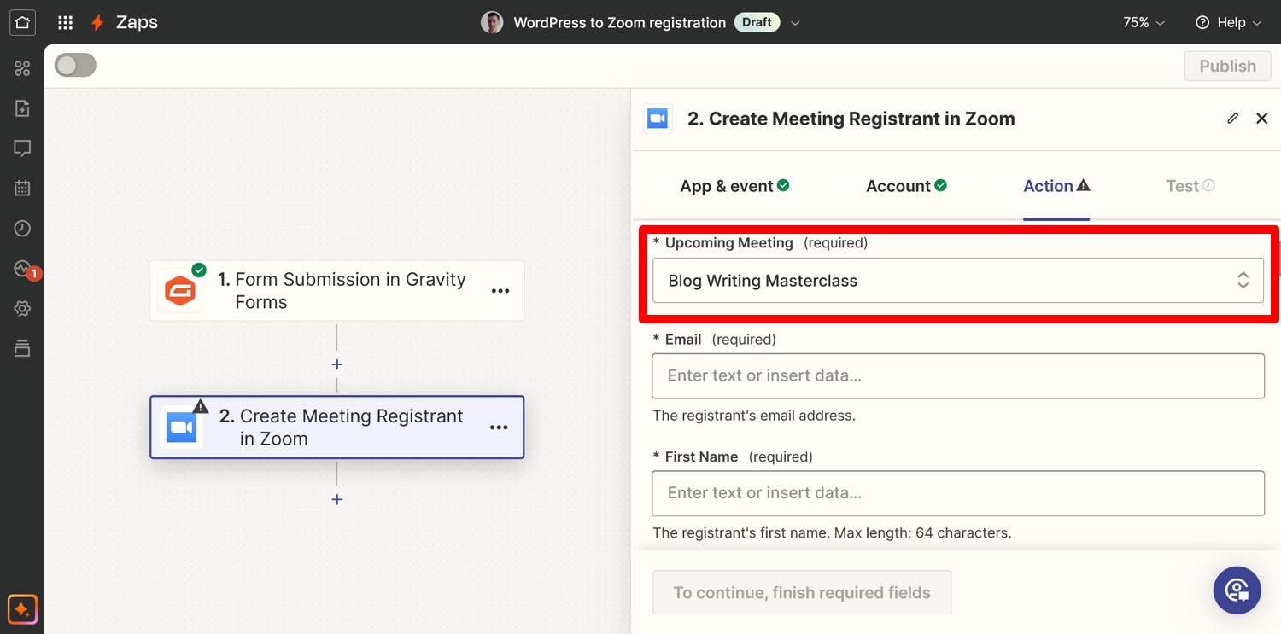This screenshot has width=1281, height=634.
Task: Open the apps grid launcher
Action: (x=65, y=22)
